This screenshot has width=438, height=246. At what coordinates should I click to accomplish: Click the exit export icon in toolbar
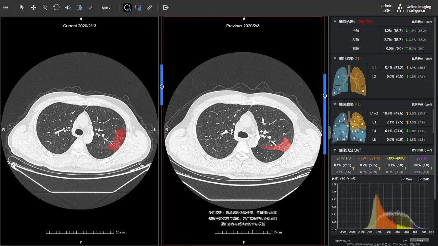click(x=166, y=8)
